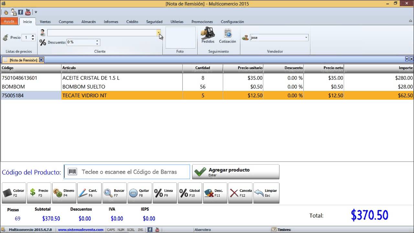This screenshot has width=414, height=233.
Task: Click the Cant. F6 button
Action: [x=90, y=193]
